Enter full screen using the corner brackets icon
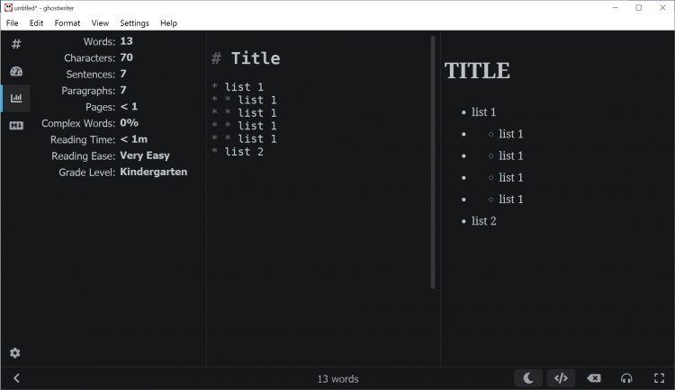The width and height of the screenshot is (675, 390). (x=659, y=378)
